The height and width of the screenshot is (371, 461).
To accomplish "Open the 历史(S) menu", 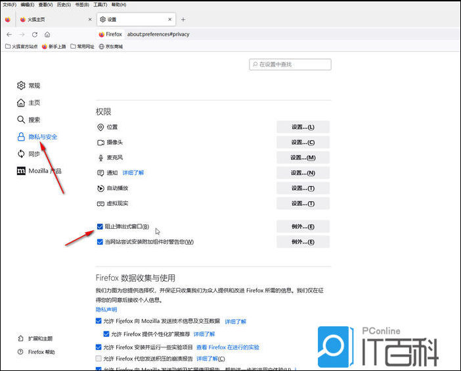I will [64, 5].
